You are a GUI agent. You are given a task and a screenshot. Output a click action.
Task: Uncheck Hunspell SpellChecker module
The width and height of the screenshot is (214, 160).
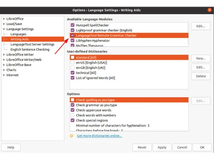[72, 25]
